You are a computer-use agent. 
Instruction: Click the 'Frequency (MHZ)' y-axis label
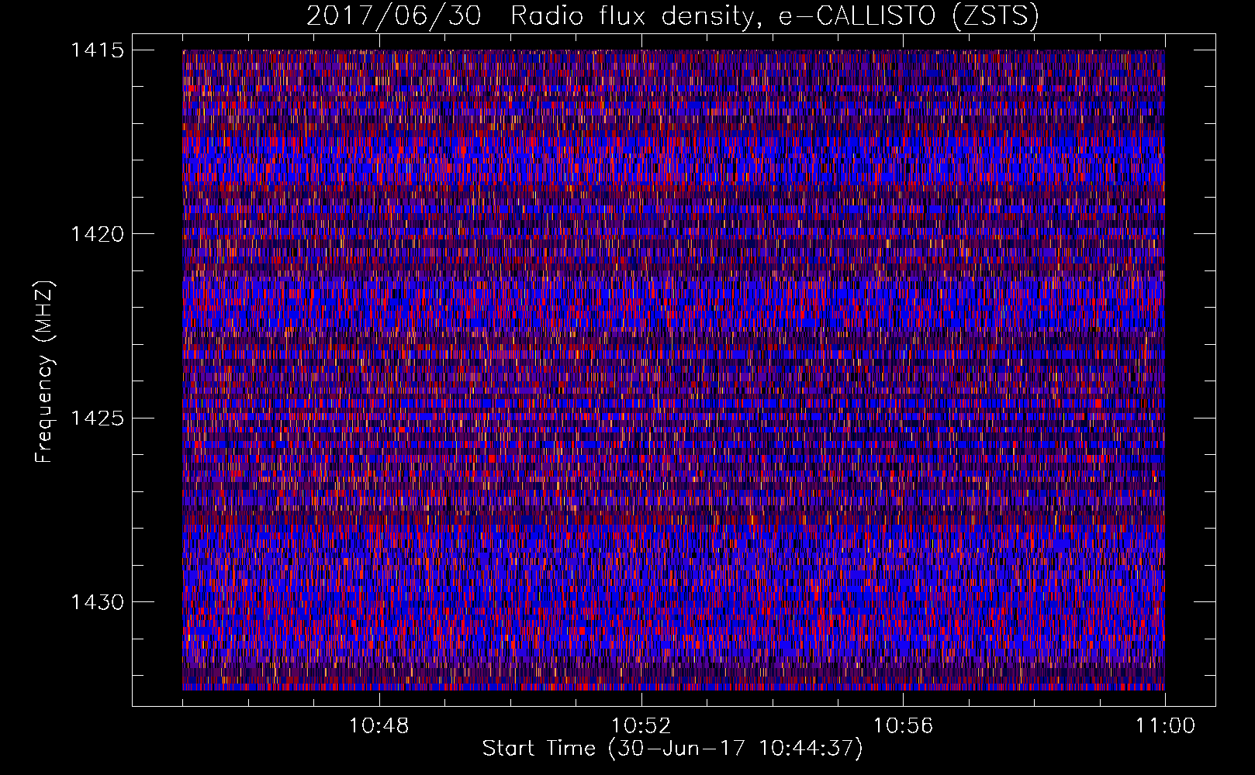44,372
